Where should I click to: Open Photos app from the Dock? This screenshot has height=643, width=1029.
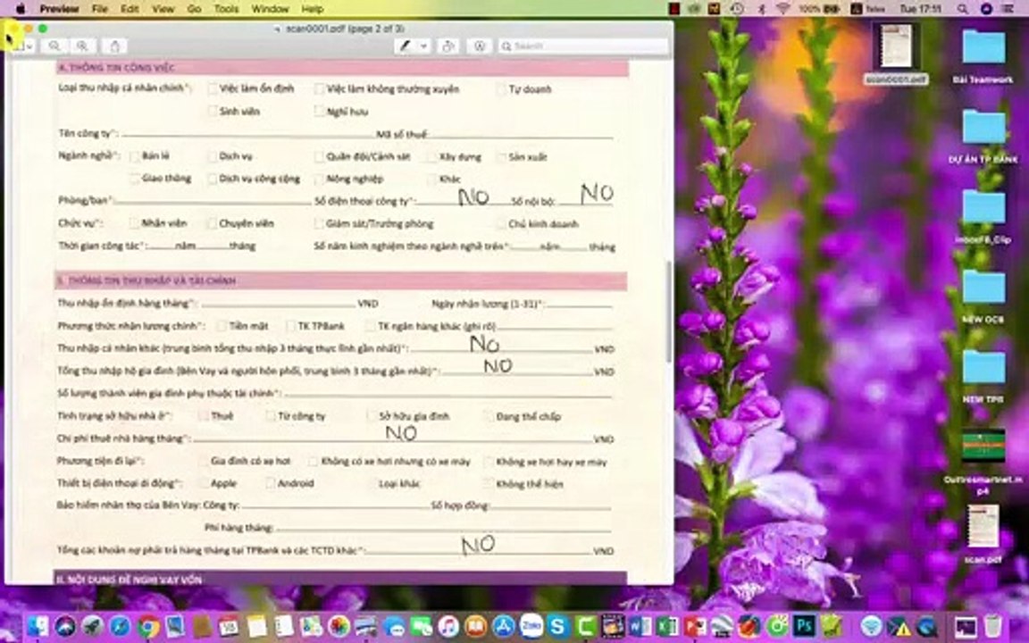coord(339,626)
